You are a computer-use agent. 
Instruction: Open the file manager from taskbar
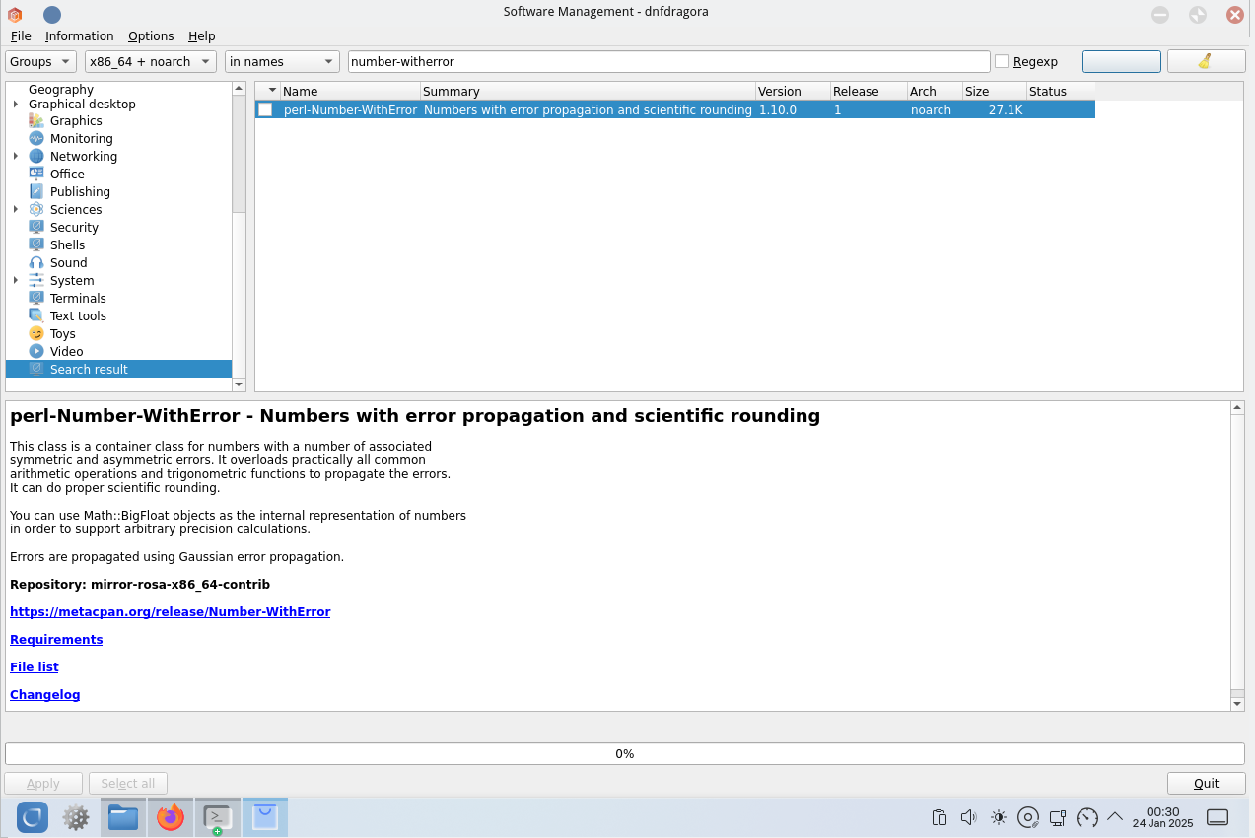click(x=123, y=817)
